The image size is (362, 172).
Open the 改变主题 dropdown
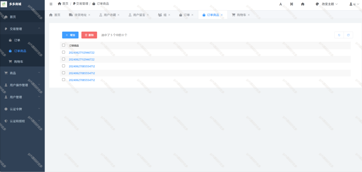point(327,4)
